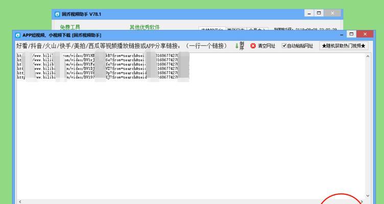Click the app icon in APP短视频 title bar

tap(18, 35)
